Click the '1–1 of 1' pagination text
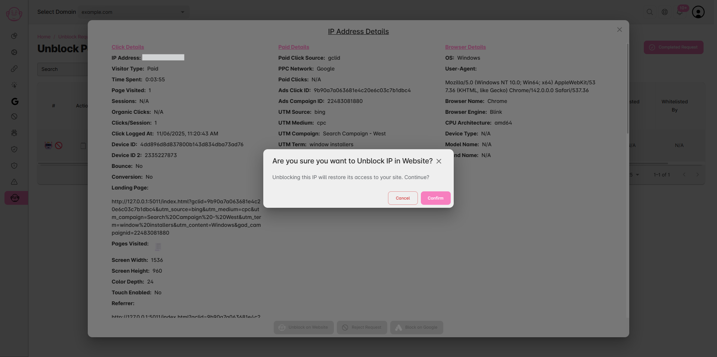 662,175
